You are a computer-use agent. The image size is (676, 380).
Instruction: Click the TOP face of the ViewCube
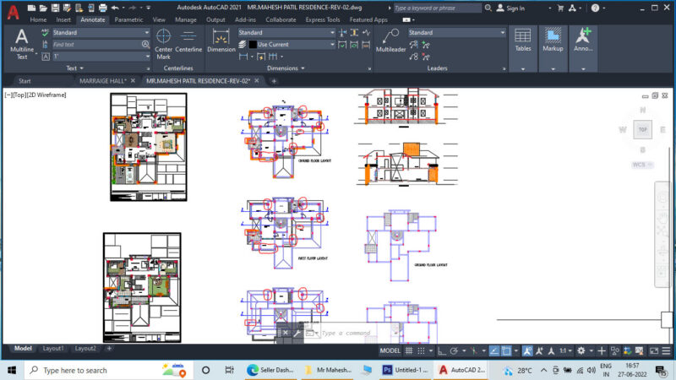click(642, 129)
